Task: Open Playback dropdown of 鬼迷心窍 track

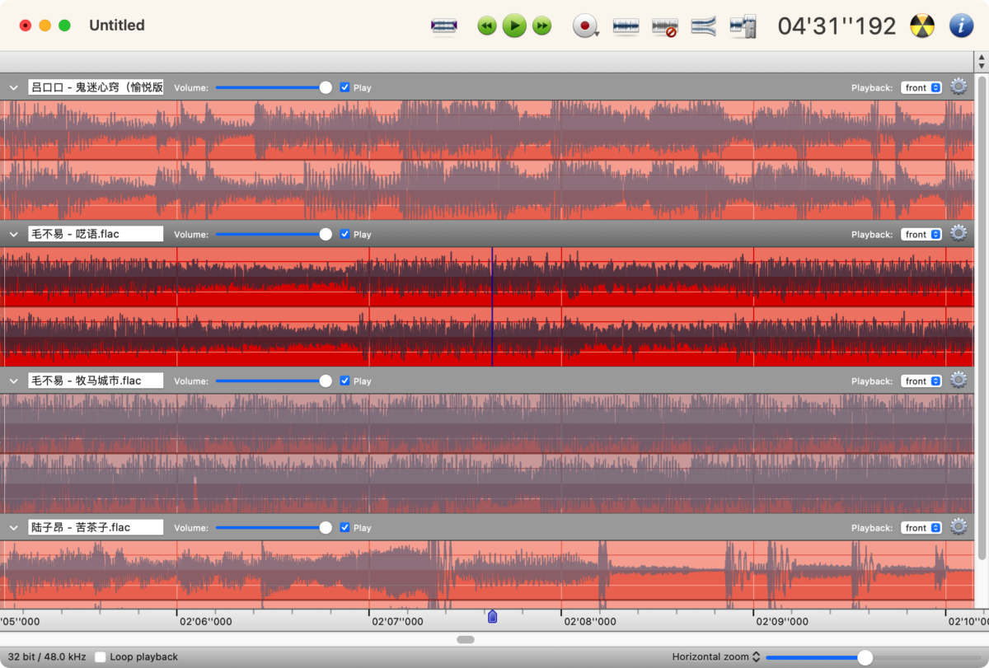Action: (x=921, y=87)
